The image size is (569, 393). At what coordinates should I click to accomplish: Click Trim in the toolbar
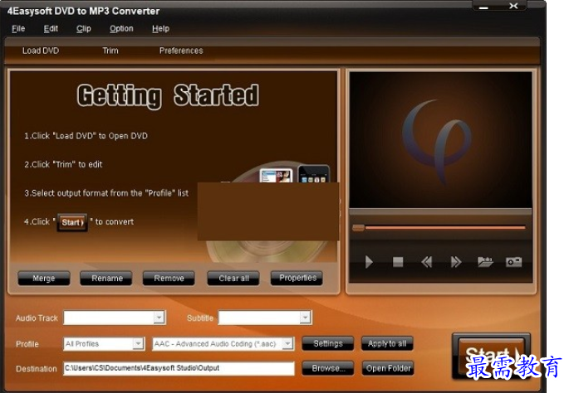point(110,51)
